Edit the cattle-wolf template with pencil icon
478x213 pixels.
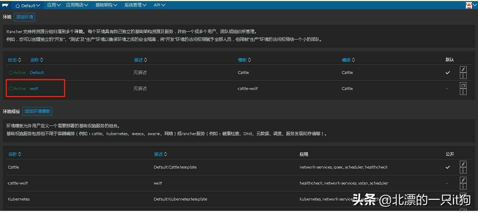click(463, 180)
